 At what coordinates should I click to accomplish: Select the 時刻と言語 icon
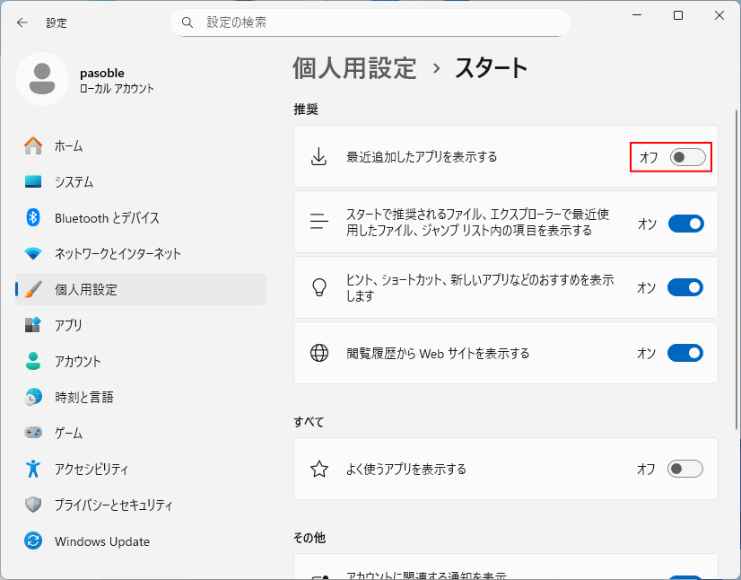tap(31, 397)
